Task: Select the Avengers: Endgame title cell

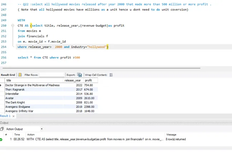Action: click(x=34, y=107)
